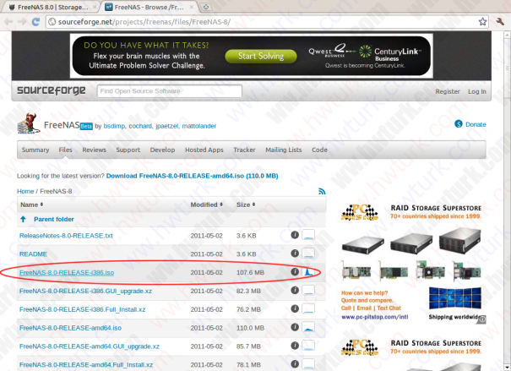Image resolution: width=511 pixels, height=371 pixels.
Task: Click the Register link
Action: (448, 91)
